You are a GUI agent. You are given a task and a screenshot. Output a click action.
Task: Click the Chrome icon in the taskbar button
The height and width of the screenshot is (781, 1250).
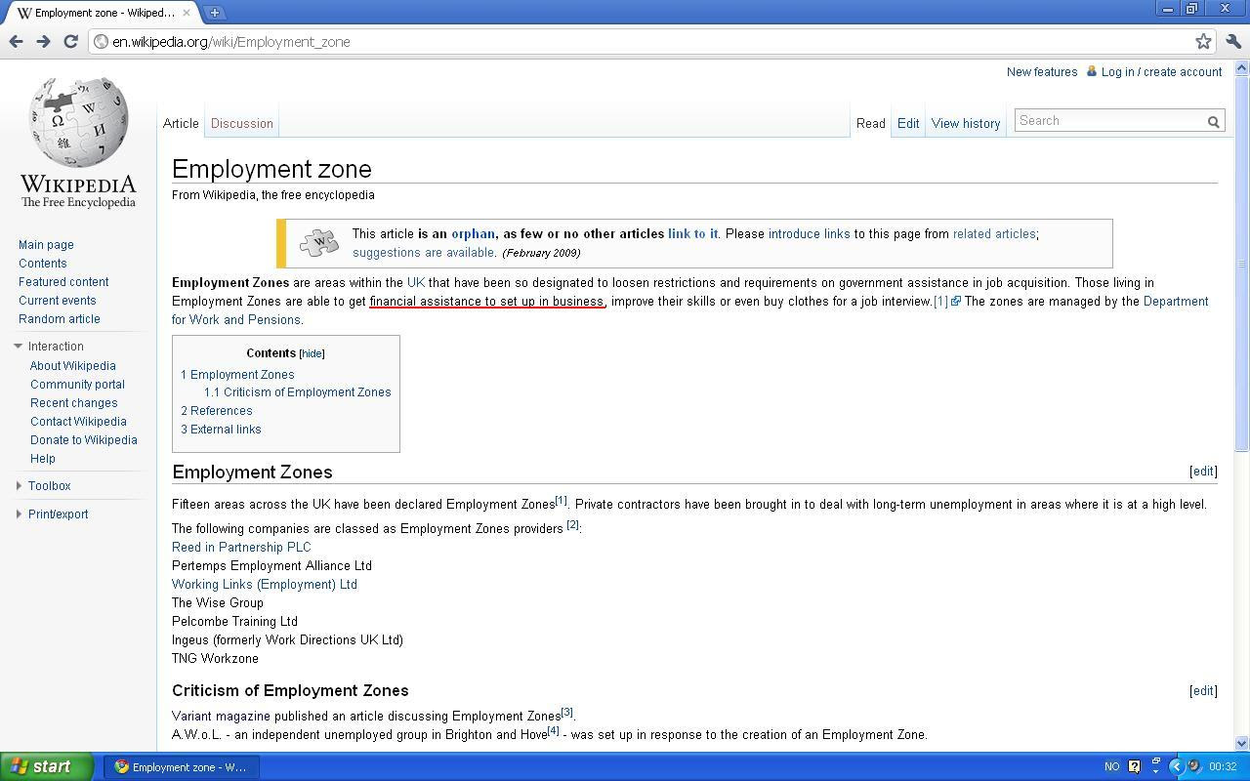coord(122,766)
